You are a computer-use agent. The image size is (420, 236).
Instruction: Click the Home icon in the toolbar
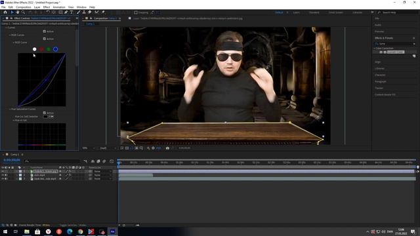(5, 12)
